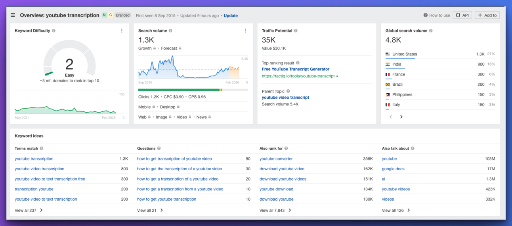Click Traffic Potential help icon
This screenshot has height=226, width=512.
coord(296,31)
